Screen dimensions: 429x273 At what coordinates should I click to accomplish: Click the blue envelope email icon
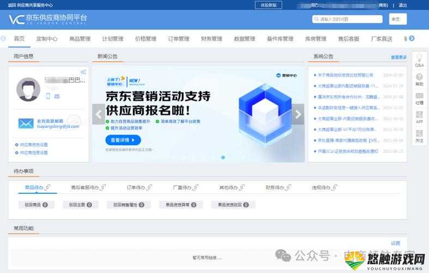(x=26, y=123)
